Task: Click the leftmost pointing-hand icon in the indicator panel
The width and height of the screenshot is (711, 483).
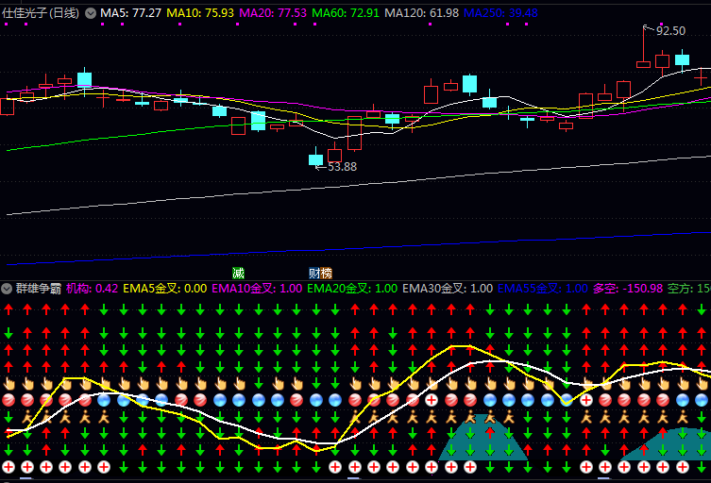Action: click(x=8, y=384)
